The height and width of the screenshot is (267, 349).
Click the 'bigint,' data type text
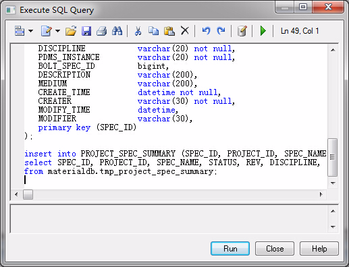click(x=153, y=66)
